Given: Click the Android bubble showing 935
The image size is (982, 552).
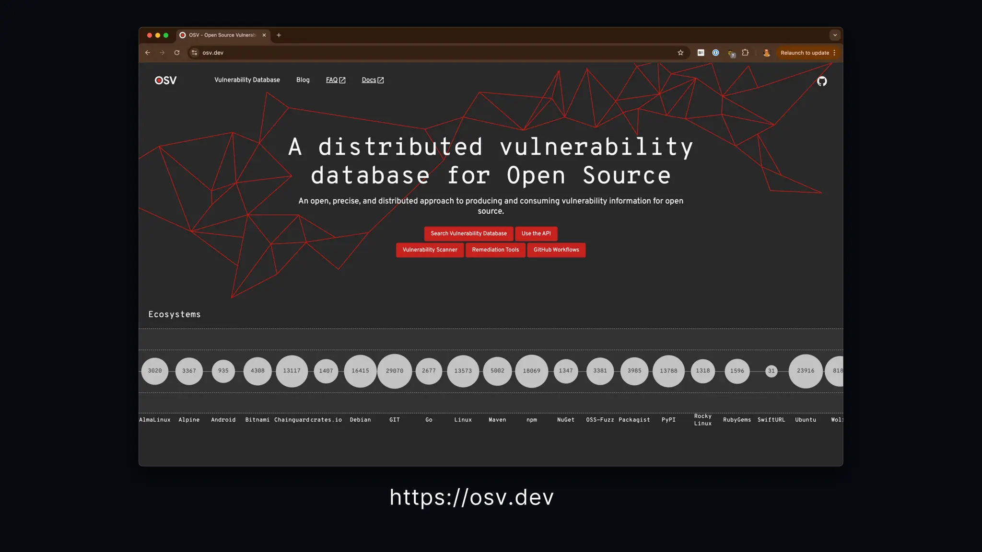Looking at the screenshot, I should 223,371.
